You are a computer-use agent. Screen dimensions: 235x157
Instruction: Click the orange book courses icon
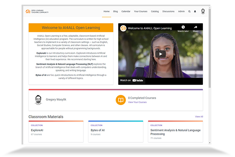pos(121,100)
